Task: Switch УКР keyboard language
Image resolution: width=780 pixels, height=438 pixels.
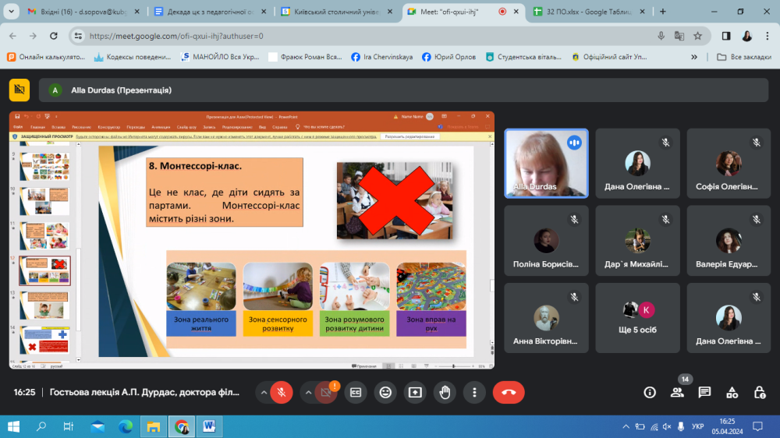Action: click(698, 426)
